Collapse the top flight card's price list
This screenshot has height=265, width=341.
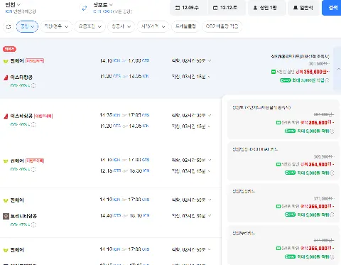pyautogui.click(x=339, y=69)
